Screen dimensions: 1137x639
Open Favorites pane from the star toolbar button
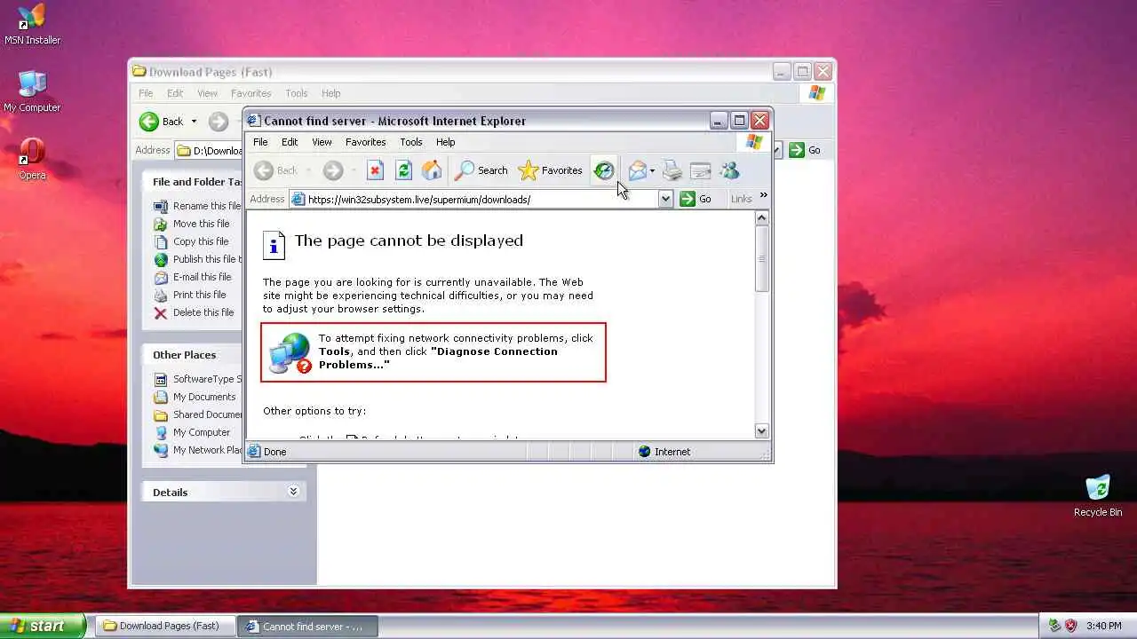550,170
